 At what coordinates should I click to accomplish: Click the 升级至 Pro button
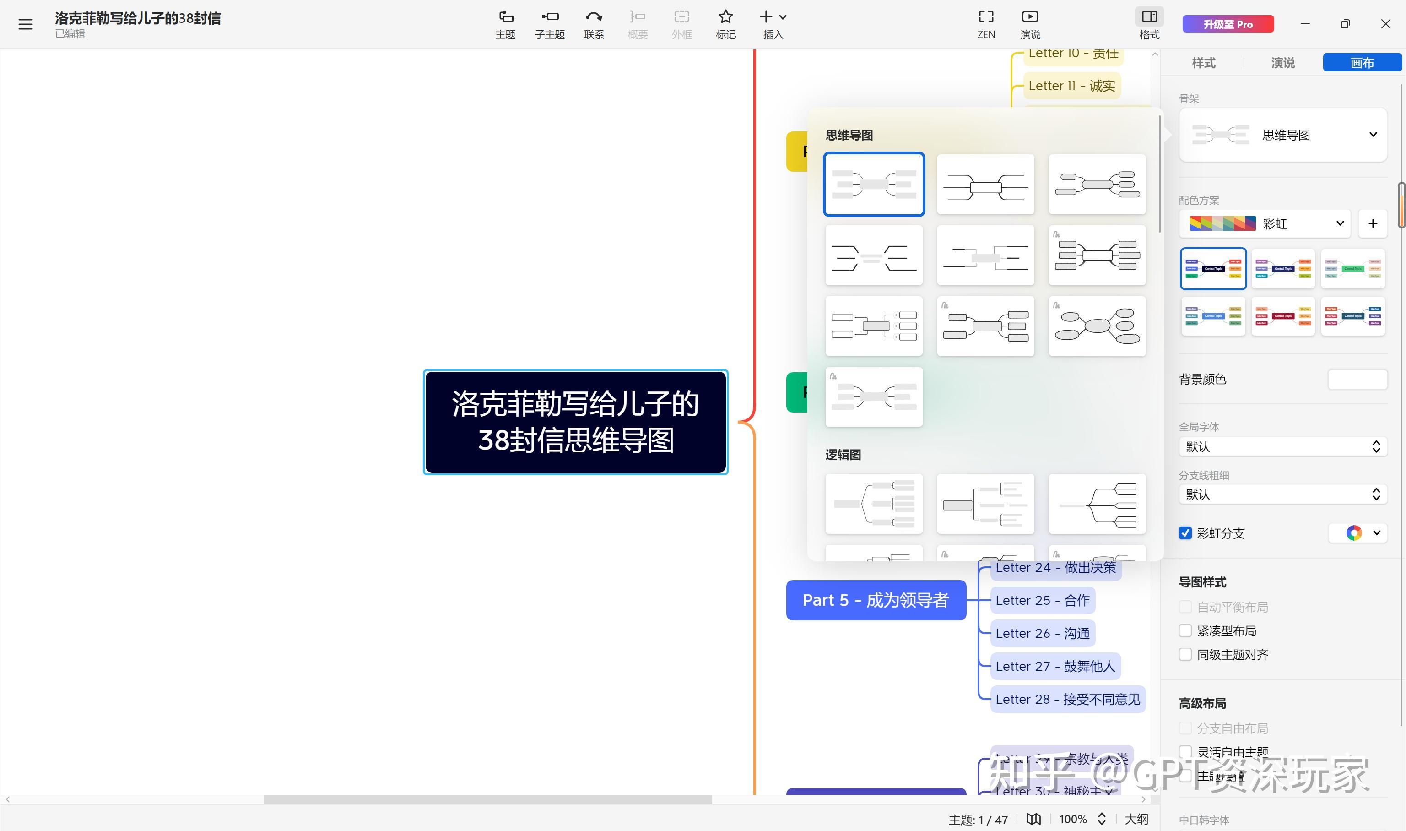coord(1228,24)
